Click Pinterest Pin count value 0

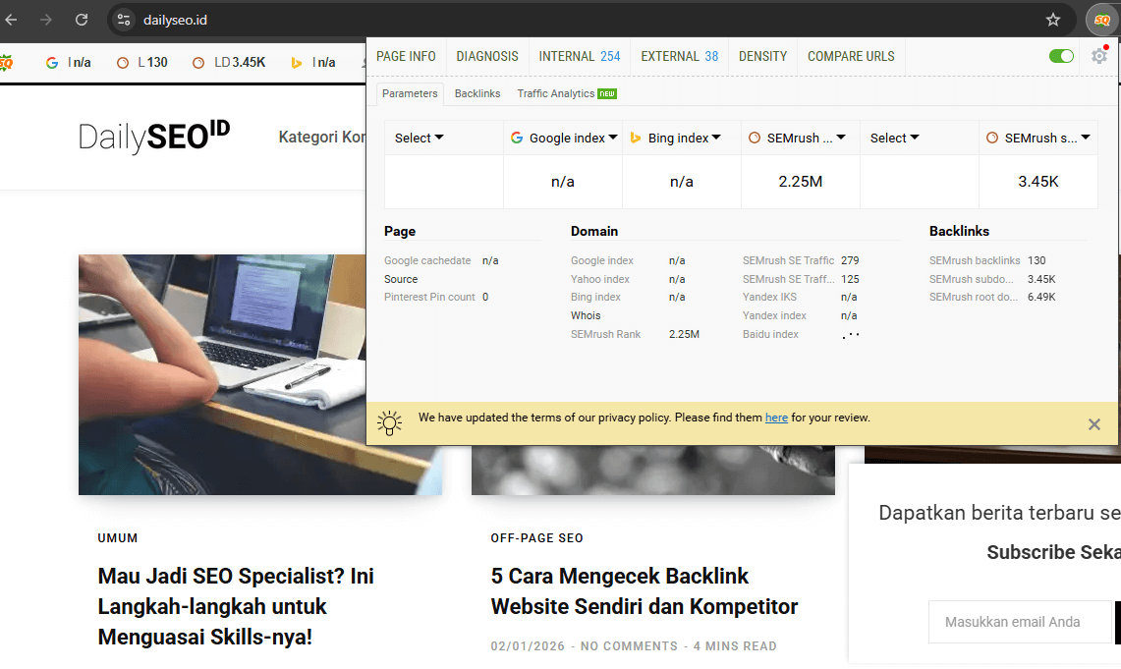[x=485, y=297]
